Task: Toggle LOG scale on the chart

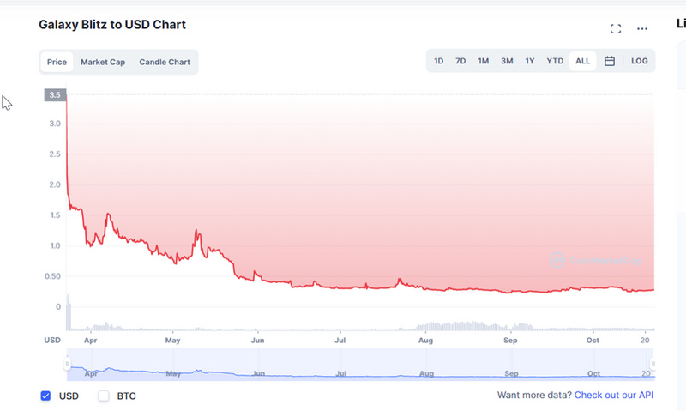Action: click(640, 61)
